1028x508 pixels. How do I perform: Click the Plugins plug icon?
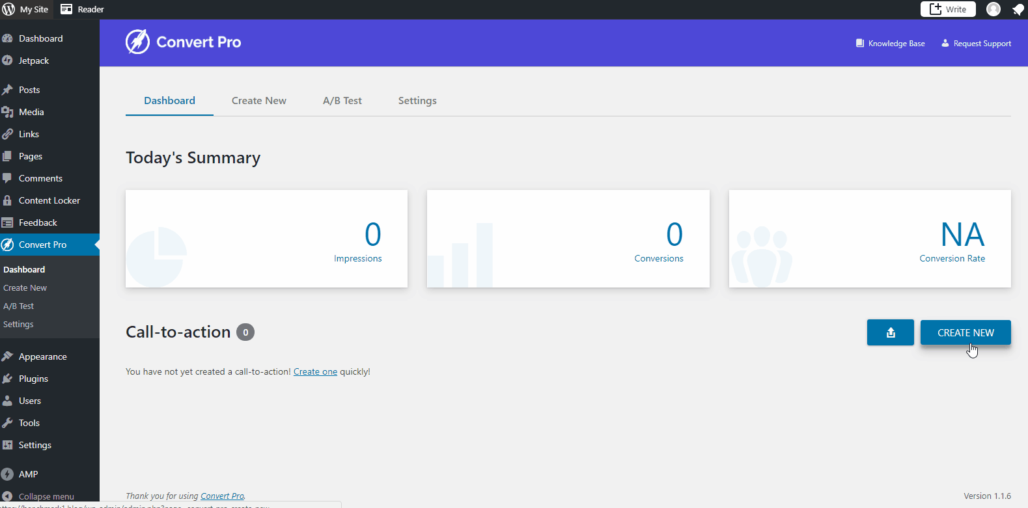pos(7,379)
